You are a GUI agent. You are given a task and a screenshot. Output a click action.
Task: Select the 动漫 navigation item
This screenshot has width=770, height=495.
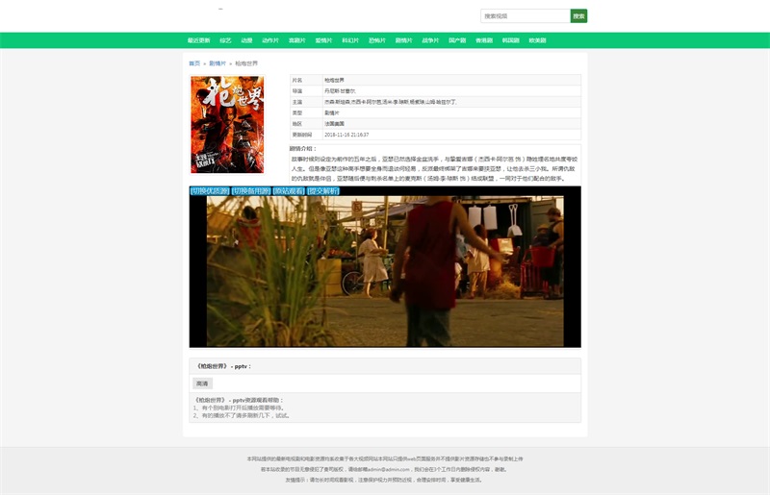point(247,40)
